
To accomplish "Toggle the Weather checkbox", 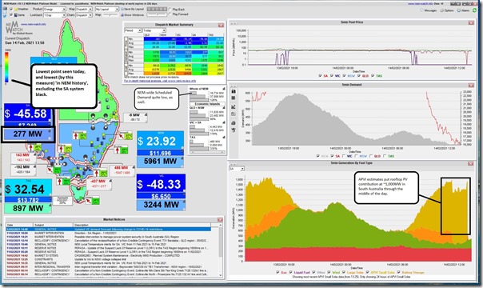I will (x=11, y=10).
